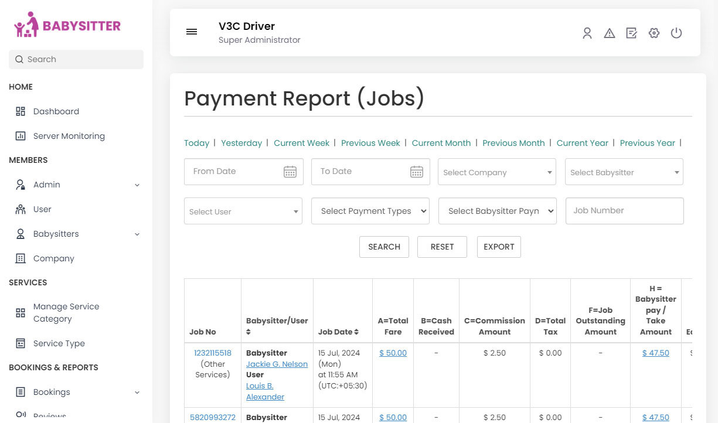
Task: Toggle the sidebar with the hamburger menu
Action: pos(192,32)
